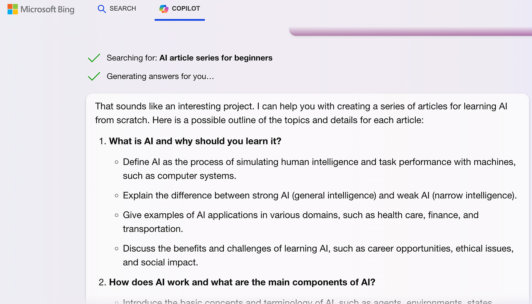The width and height of the screenshot is (532, 304).
Task: Click the "Generating answers for you…" status text
Action: [160, 76]
